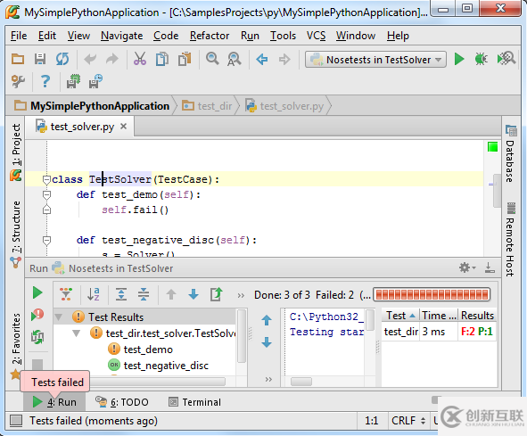Toggle the sort alphabetically button
The image size is (527, 436).
[93, 294]
